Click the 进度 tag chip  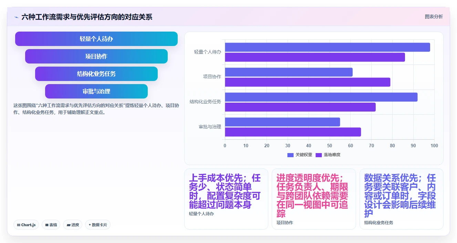tap(73, 225)
